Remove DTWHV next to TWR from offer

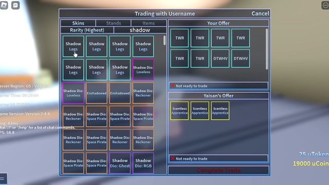220,59
